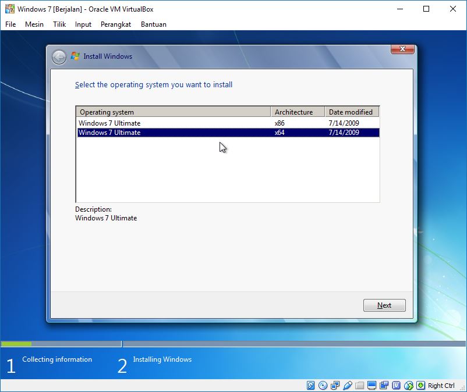
Task: Close the Install Windows dialog
Action: point(402,49)
